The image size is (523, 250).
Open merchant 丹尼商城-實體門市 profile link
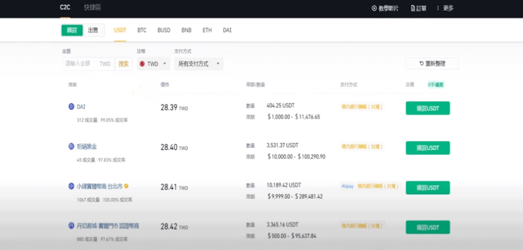coord(108,225)
